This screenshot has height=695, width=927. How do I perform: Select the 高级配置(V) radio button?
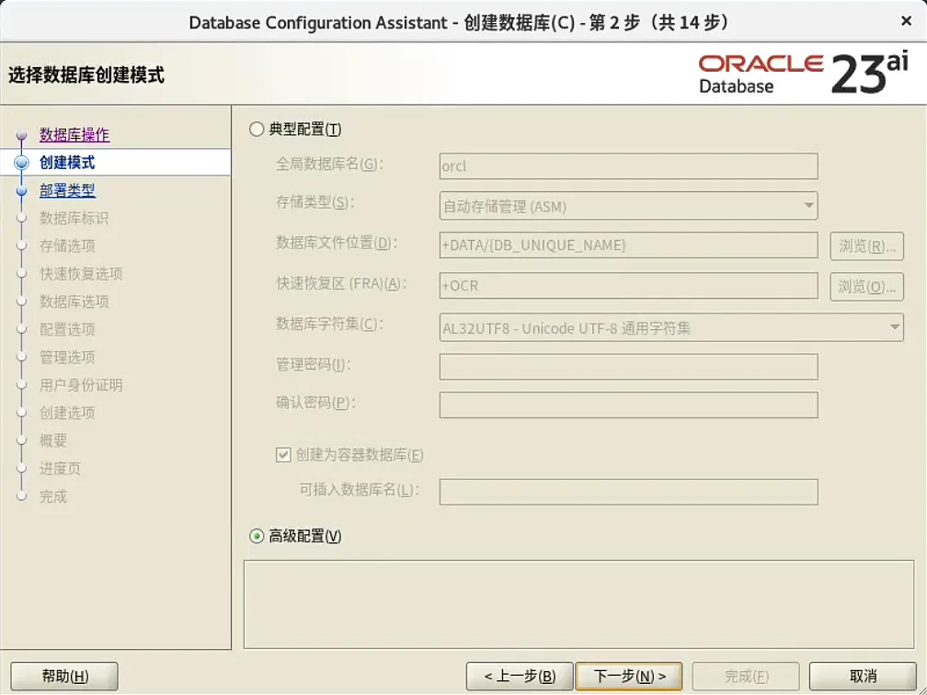(256, 536)
